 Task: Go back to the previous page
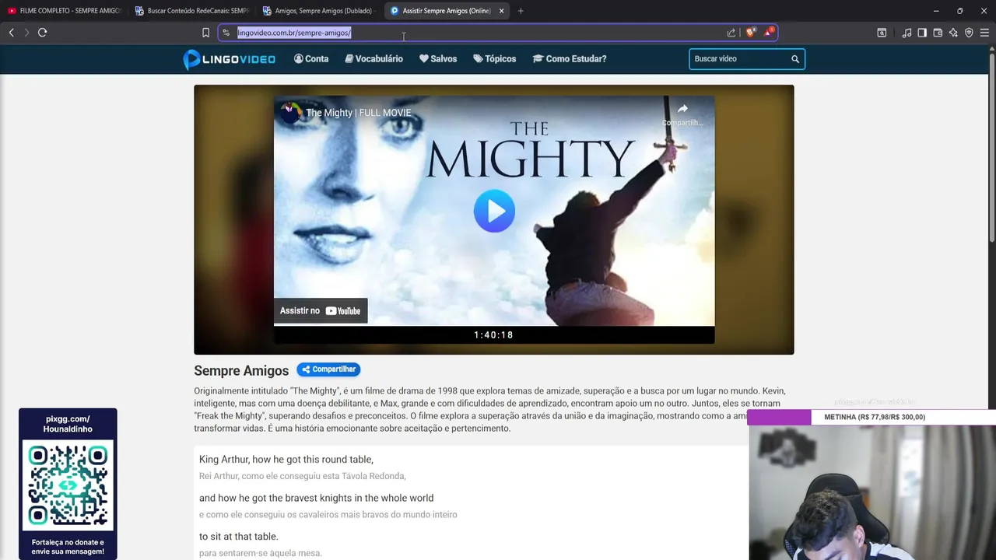pyautogui.click(x=11, y=33)
